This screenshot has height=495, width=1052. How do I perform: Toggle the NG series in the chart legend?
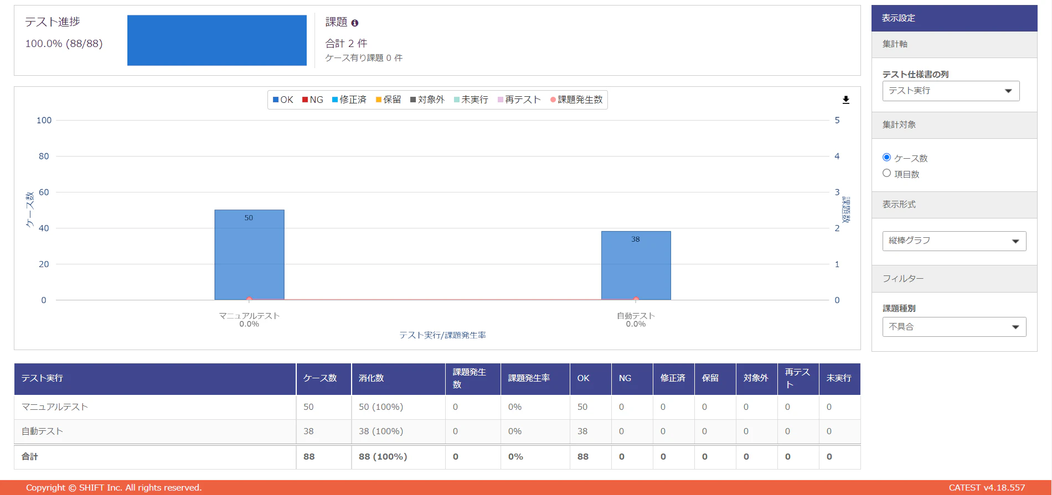pos(313,100)
